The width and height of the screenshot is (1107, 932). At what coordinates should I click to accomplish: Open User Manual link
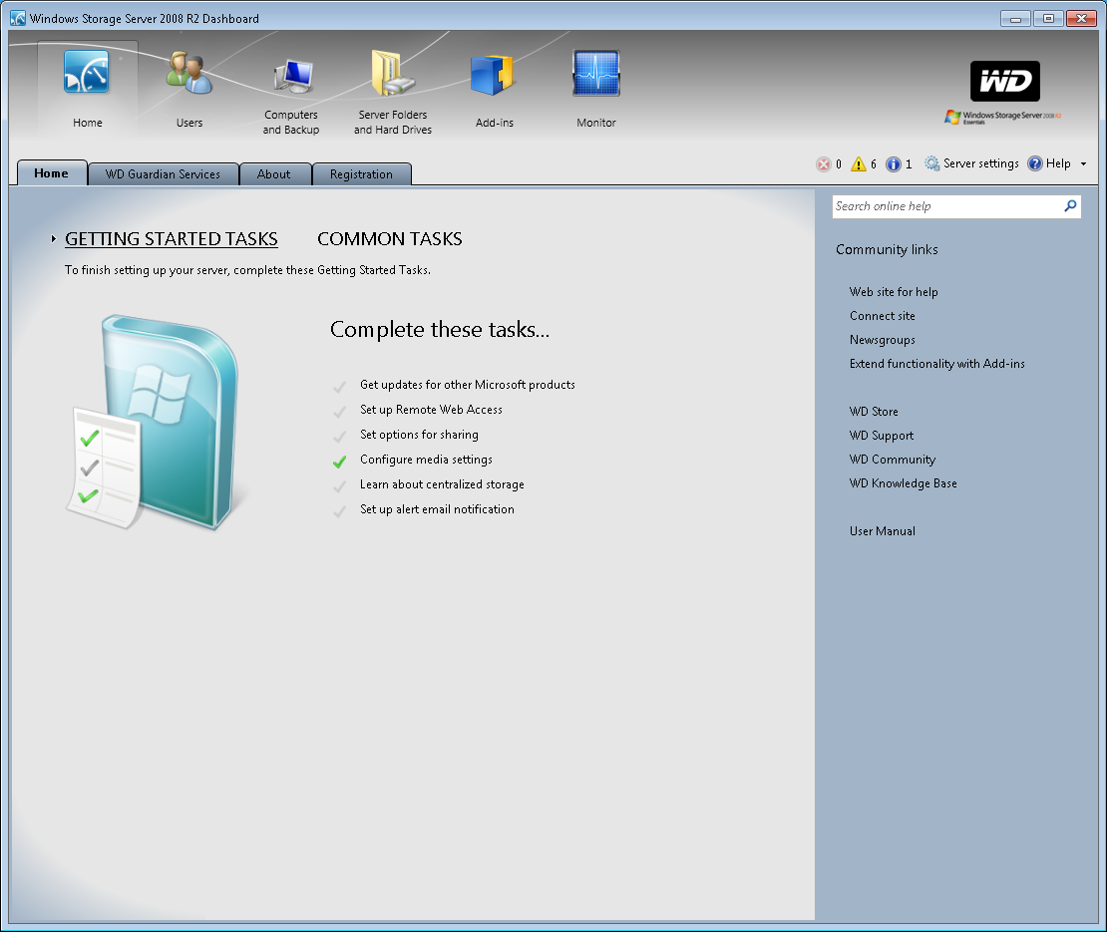point(883,532)
